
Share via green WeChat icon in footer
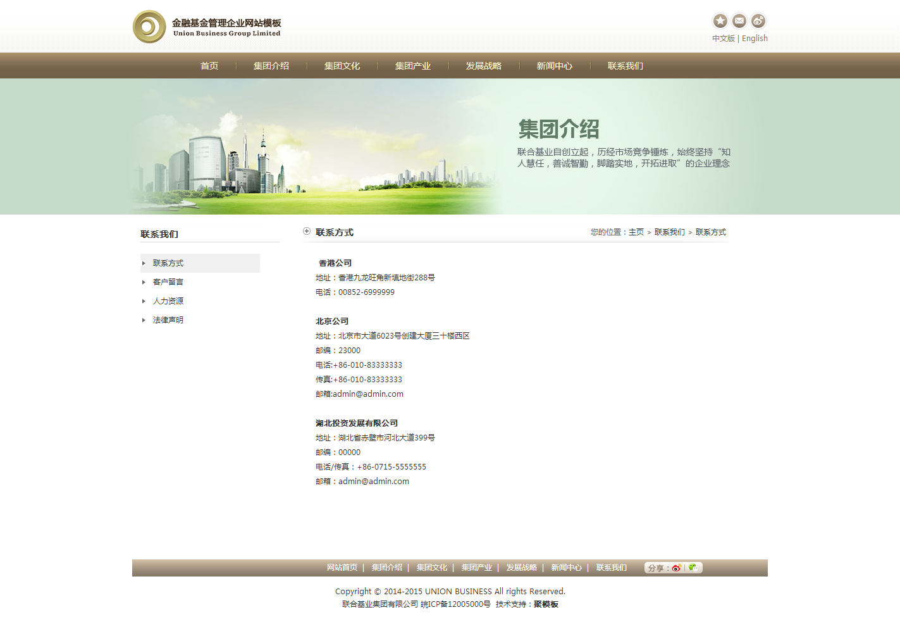pos(693,568)
